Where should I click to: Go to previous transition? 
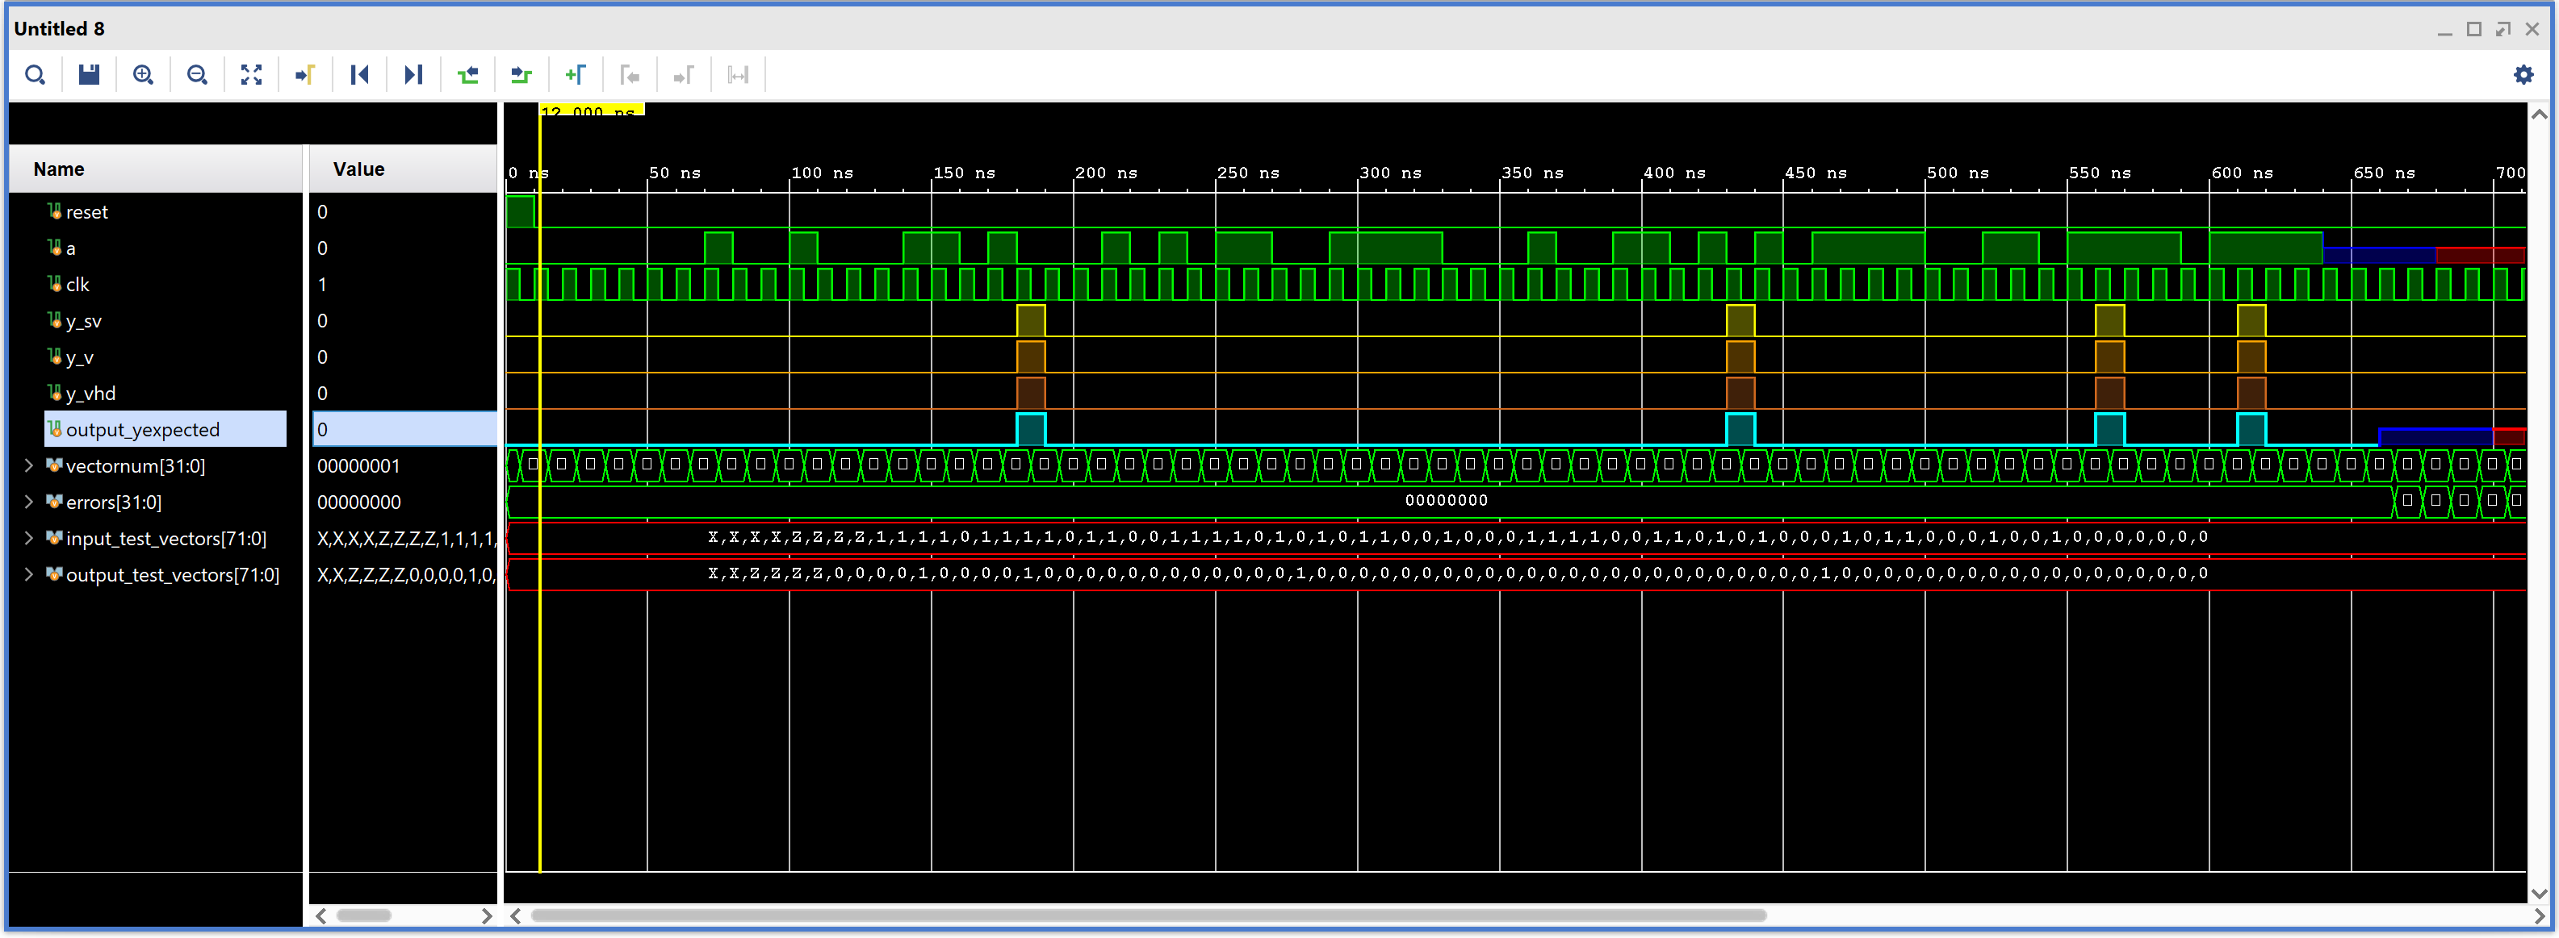coord(468,76)
